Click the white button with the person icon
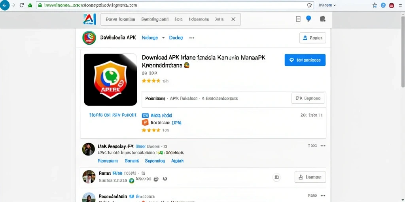The height and width of the screenshot is (202, 405). click(312, 38)
